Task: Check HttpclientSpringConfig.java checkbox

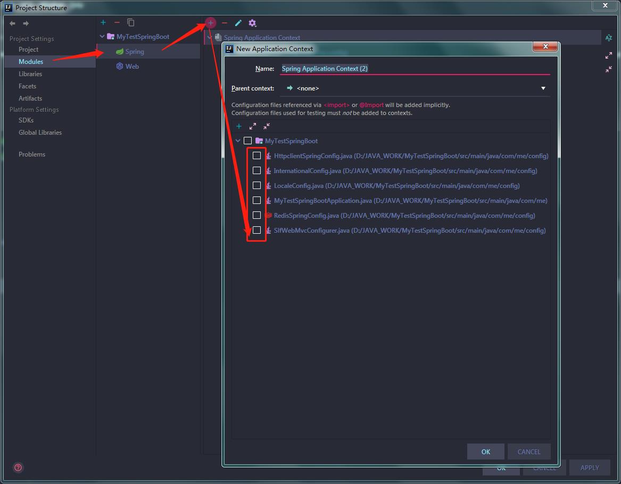Action: (x=256, y=155)
